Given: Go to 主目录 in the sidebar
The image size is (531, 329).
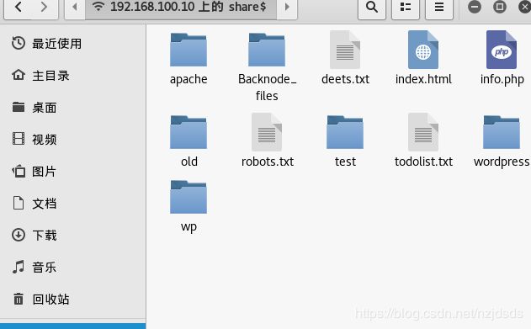Looking at the screenshot, I should coord(73,75).
